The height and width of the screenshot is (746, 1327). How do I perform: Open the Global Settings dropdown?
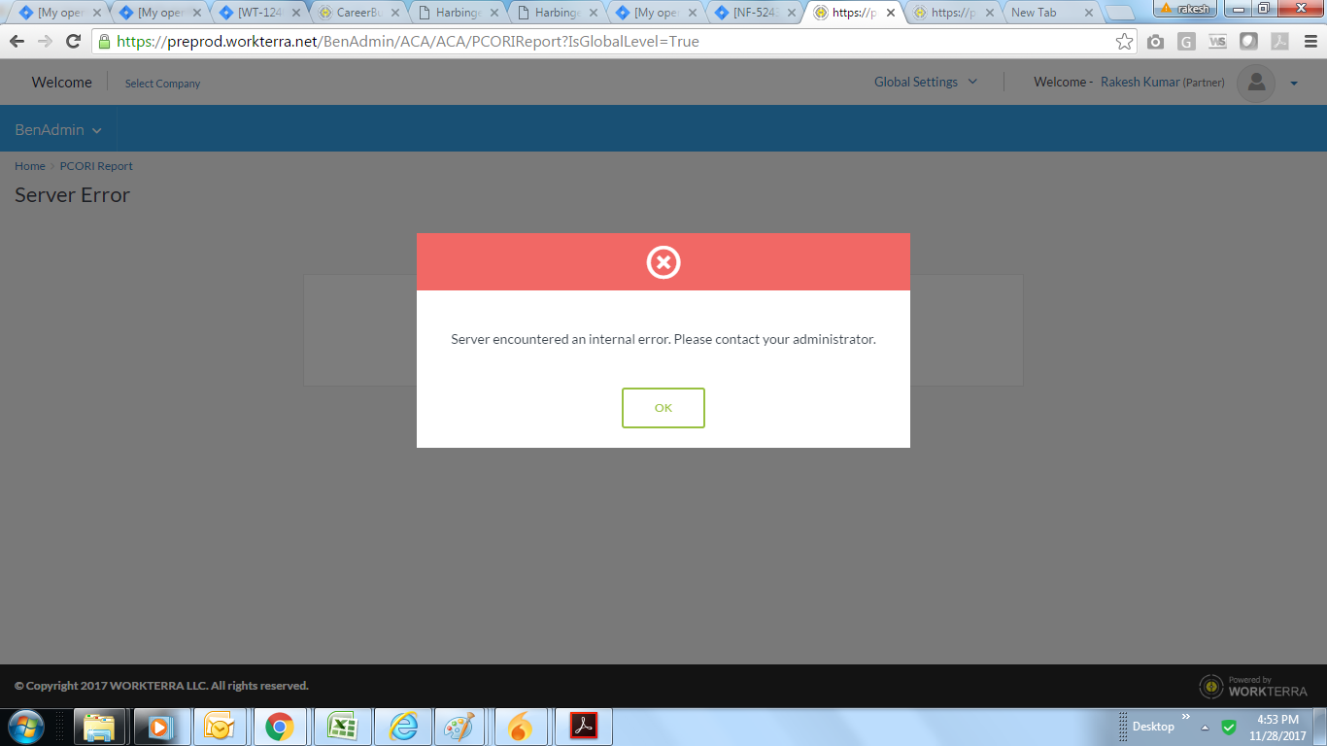click(925, 83)
